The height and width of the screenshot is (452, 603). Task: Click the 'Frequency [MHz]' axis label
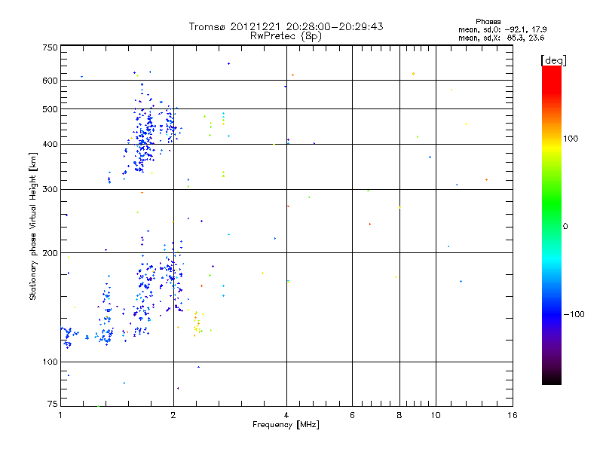[x=286, y=425]
